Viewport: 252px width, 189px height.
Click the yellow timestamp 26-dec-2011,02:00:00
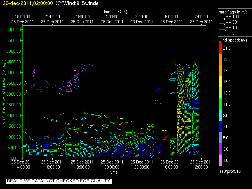(28, 3)
